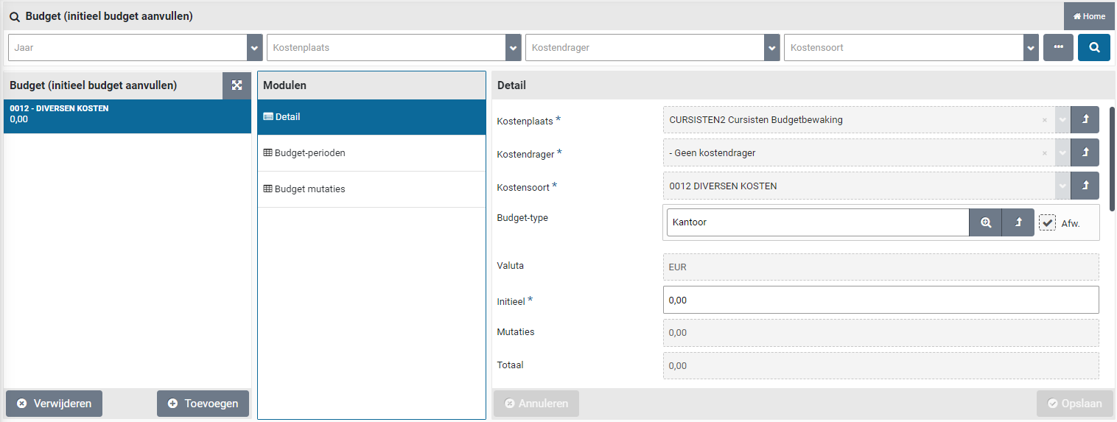Screen dimensions: 1117x422
Task: Click the blue search magnifier button
Action: (1093, 48)
